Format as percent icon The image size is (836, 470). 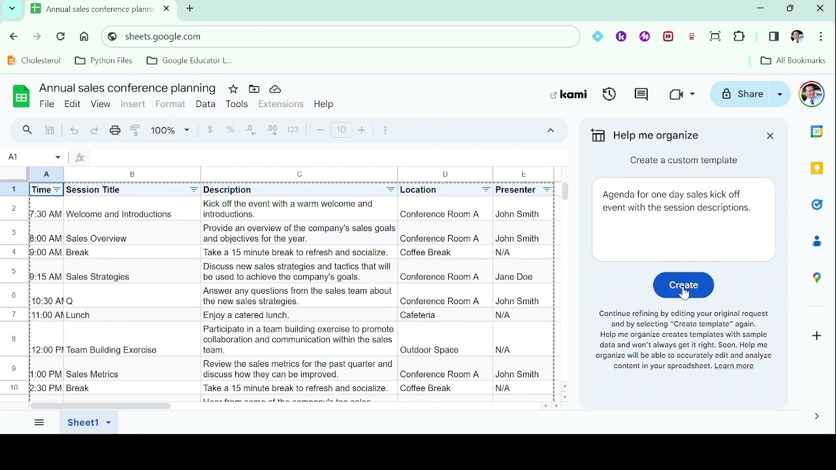click(x=231, y=130)
